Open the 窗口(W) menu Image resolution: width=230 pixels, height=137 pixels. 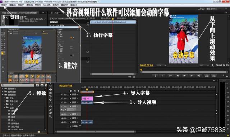pos(65,5)
